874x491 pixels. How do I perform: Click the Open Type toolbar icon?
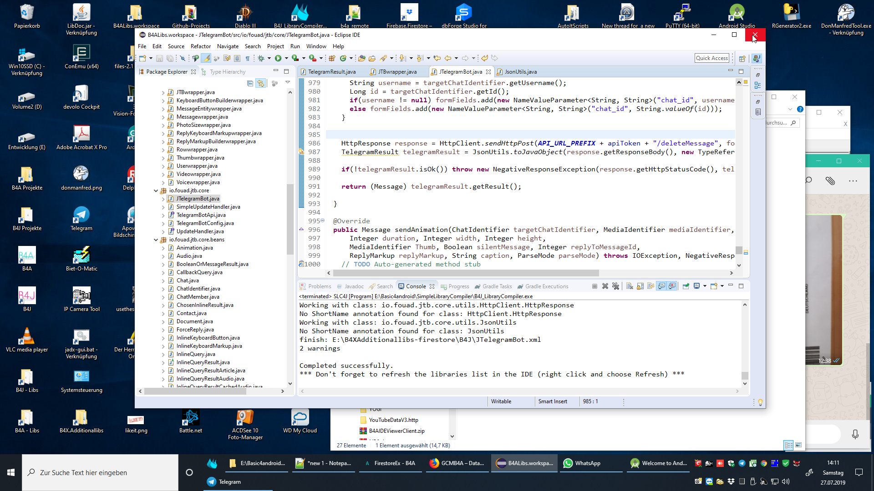362,58
